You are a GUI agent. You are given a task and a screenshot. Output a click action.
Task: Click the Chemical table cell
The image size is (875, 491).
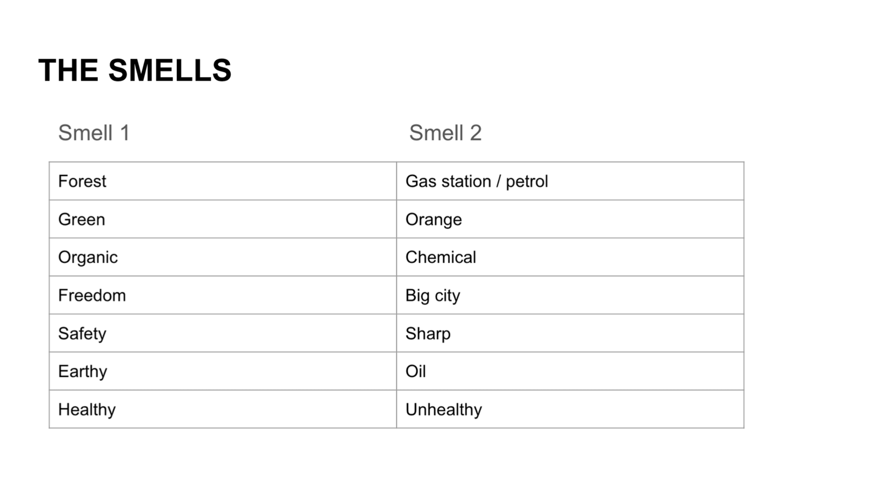click(x=570, y=257)
